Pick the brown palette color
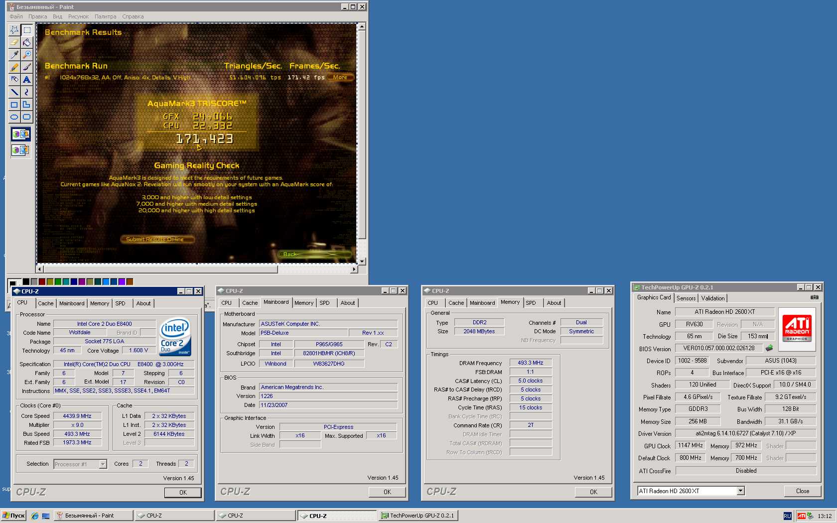The image size is (837, 523). coord(130,282)
